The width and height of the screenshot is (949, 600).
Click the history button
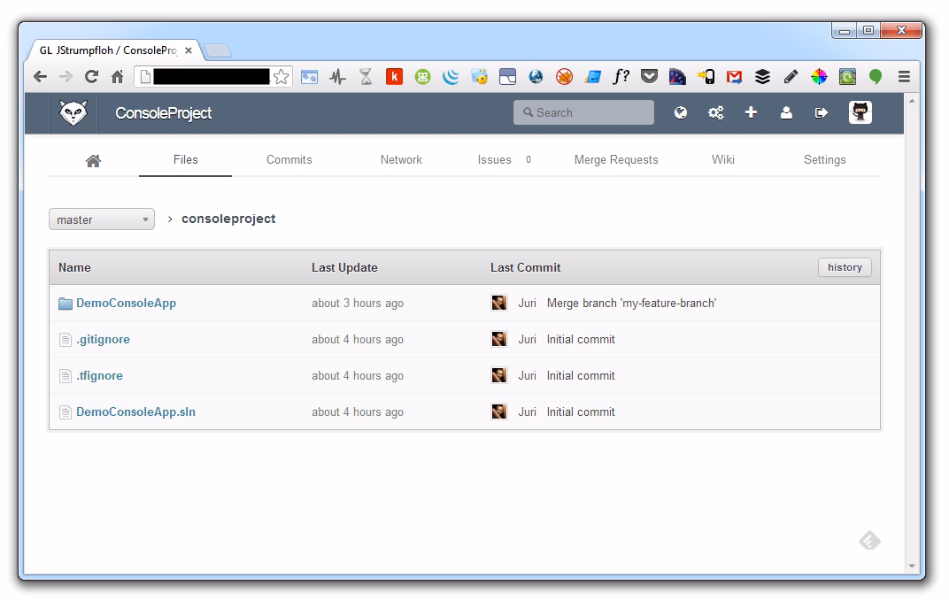[x=844, y=267]
